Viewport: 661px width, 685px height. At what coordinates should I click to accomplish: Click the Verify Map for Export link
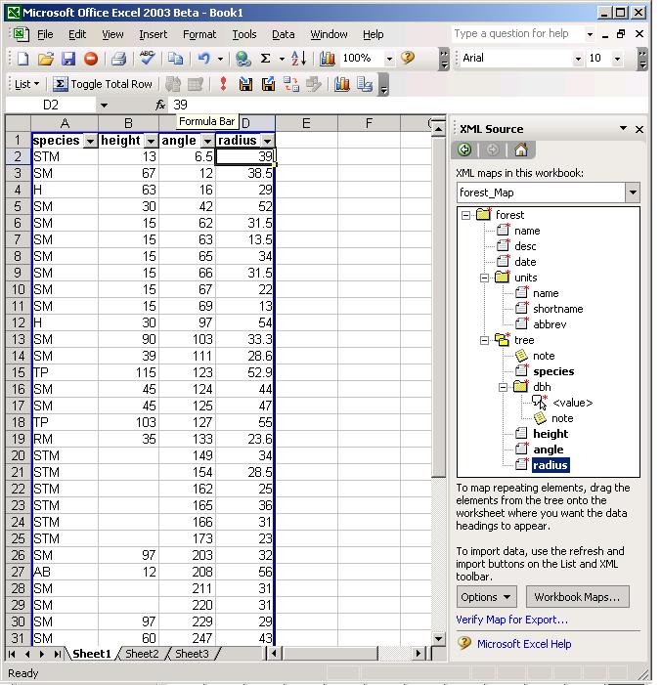511,620
